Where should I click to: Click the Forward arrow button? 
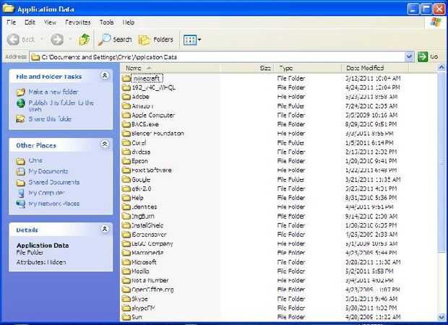57,40
